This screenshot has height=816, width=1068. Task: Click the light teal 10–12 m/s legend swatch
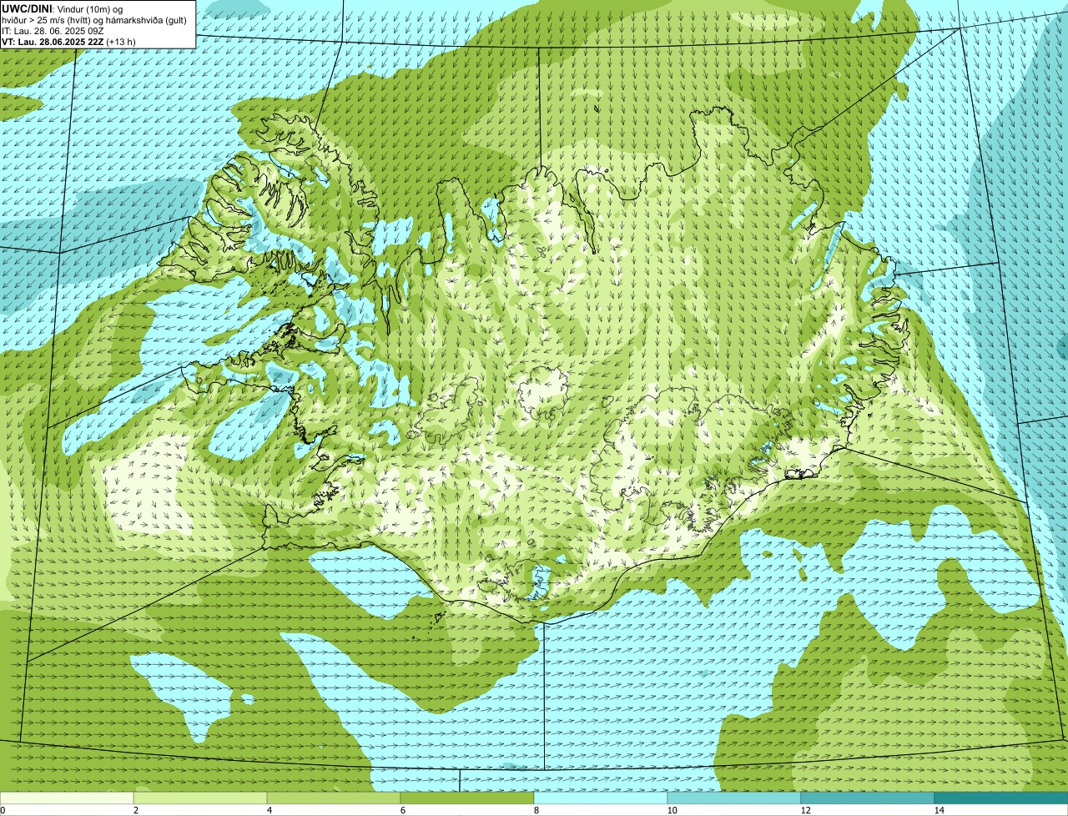[x=734, y=798]
